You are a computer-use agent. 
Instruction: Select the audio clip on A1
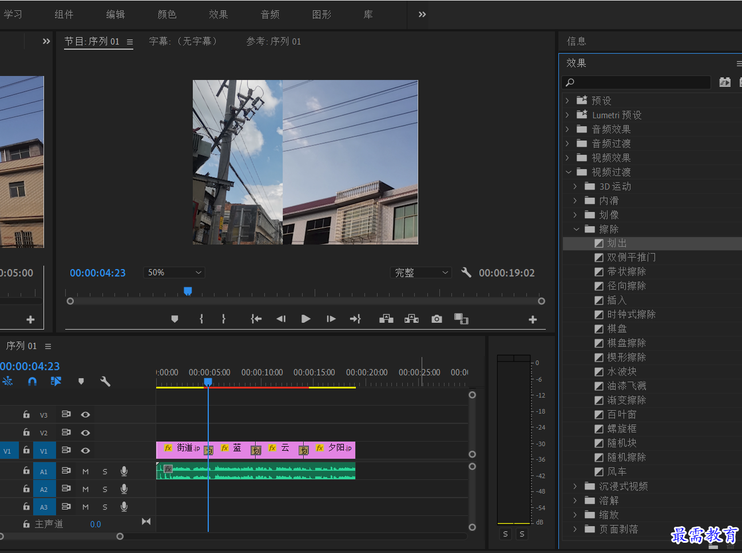tap(256, 471)
